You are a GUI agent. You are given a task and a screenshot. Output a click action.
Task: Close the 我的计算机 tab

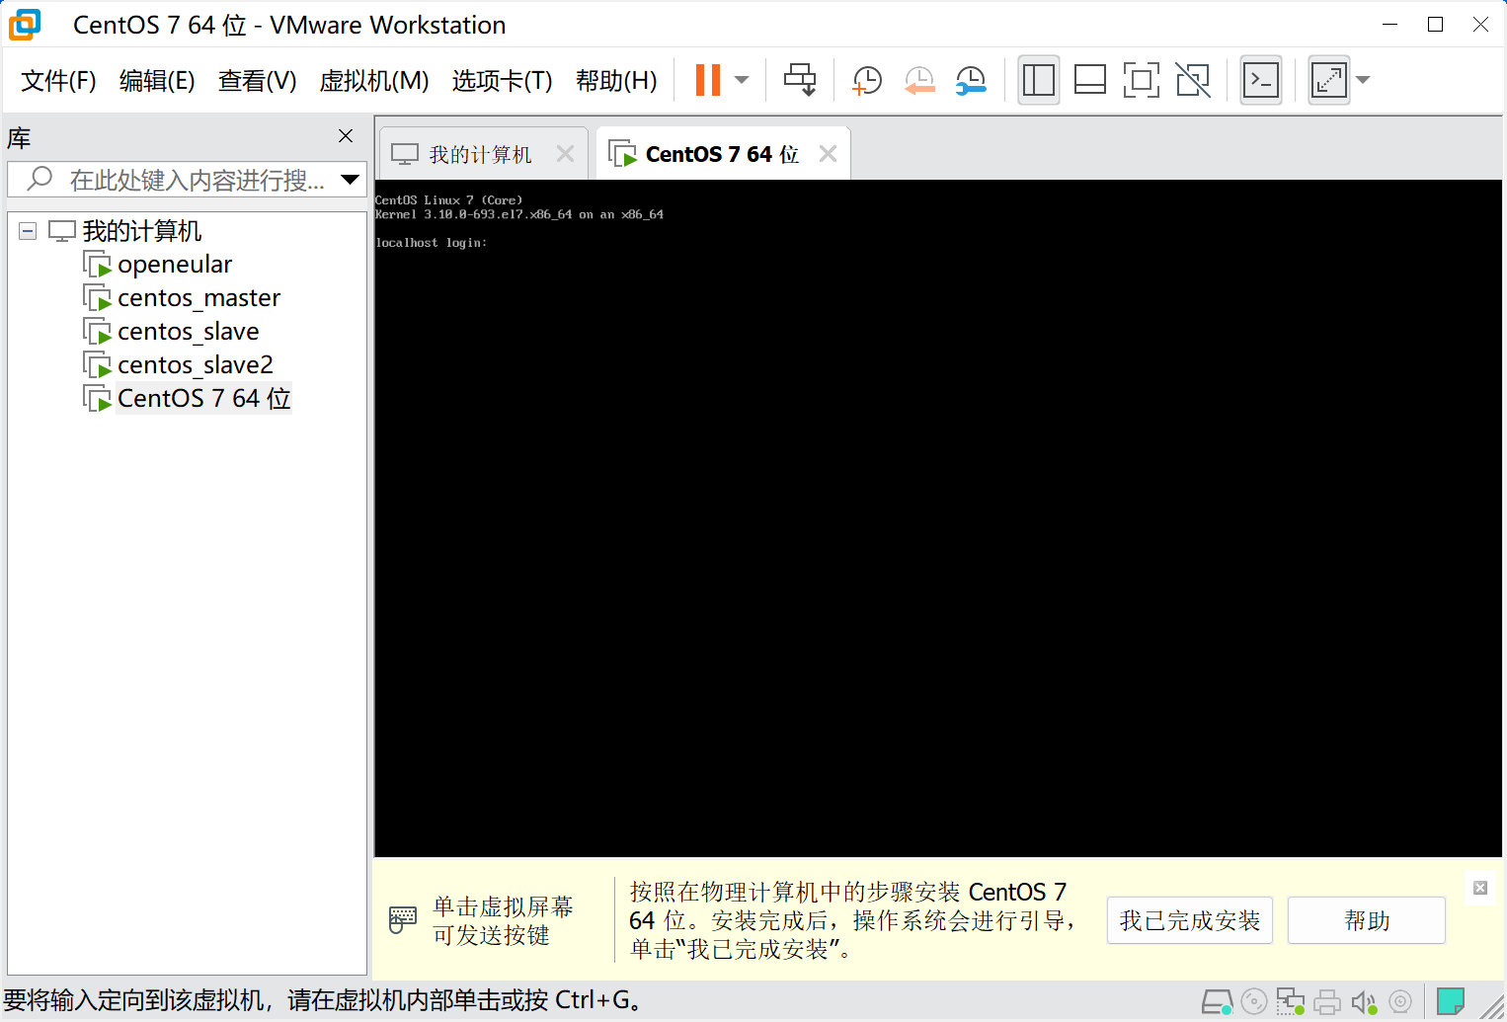(x=566, y=154)
